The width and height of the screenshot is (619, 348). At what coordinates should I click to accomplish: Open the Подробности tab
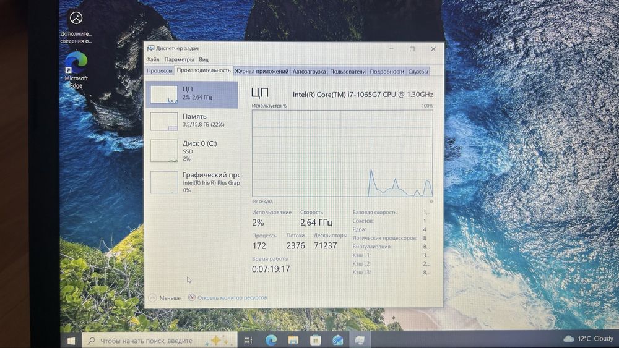click(386, 71)
